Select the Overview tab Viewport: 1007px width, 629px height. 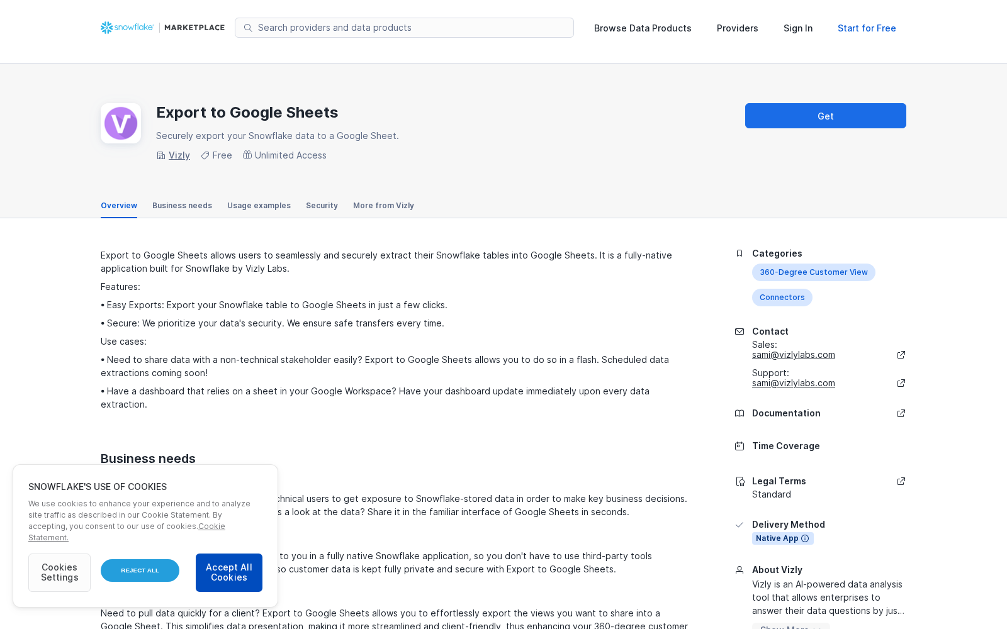(119, 206)
